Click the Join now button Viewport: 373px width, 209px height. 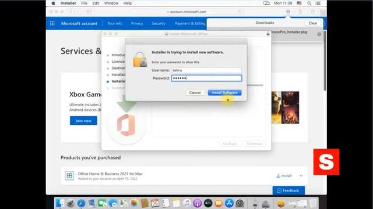click(x=83, y=121)
